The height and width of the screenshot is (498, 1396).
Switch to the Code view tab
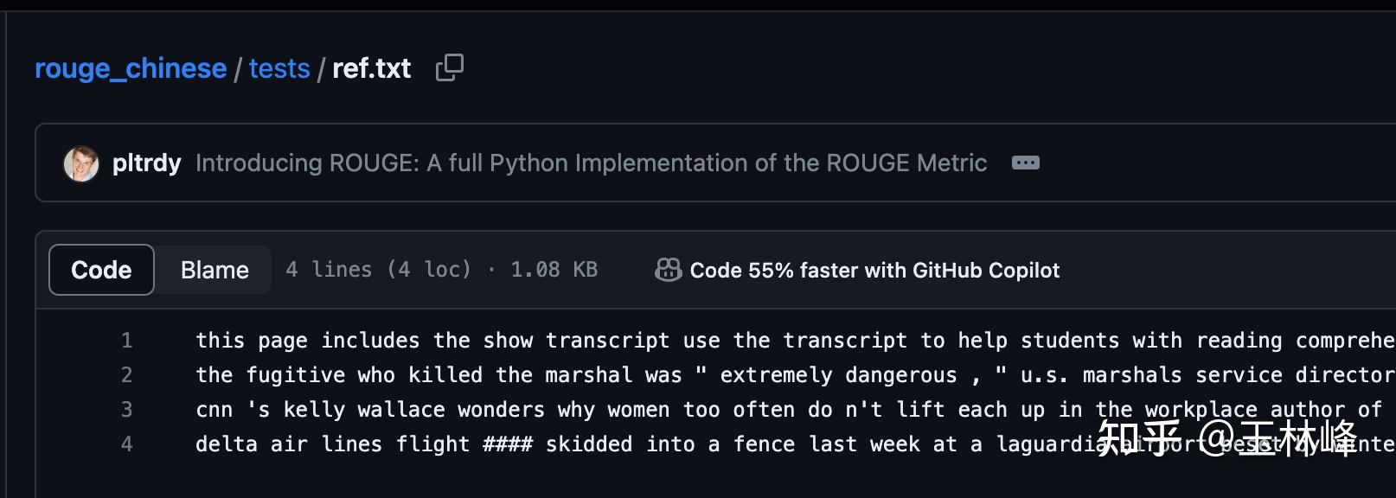[x=101, y=271]
